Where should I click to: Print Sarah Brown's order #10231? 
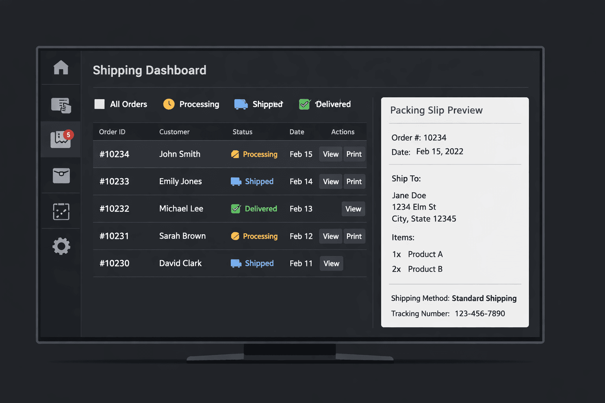tap(354, 236)
